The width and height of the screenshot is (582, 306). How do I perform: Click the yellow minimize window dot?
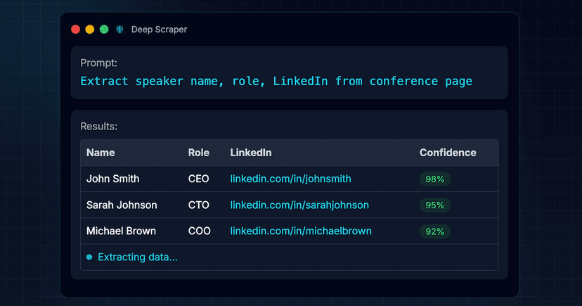90,30
